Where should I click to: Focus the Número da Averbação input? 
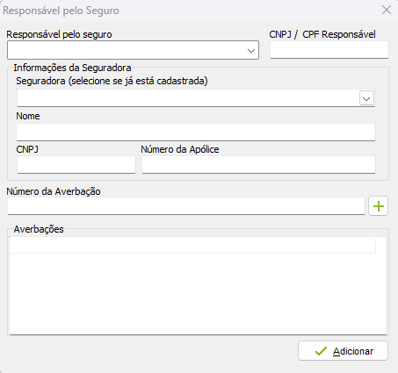point(186,206)
